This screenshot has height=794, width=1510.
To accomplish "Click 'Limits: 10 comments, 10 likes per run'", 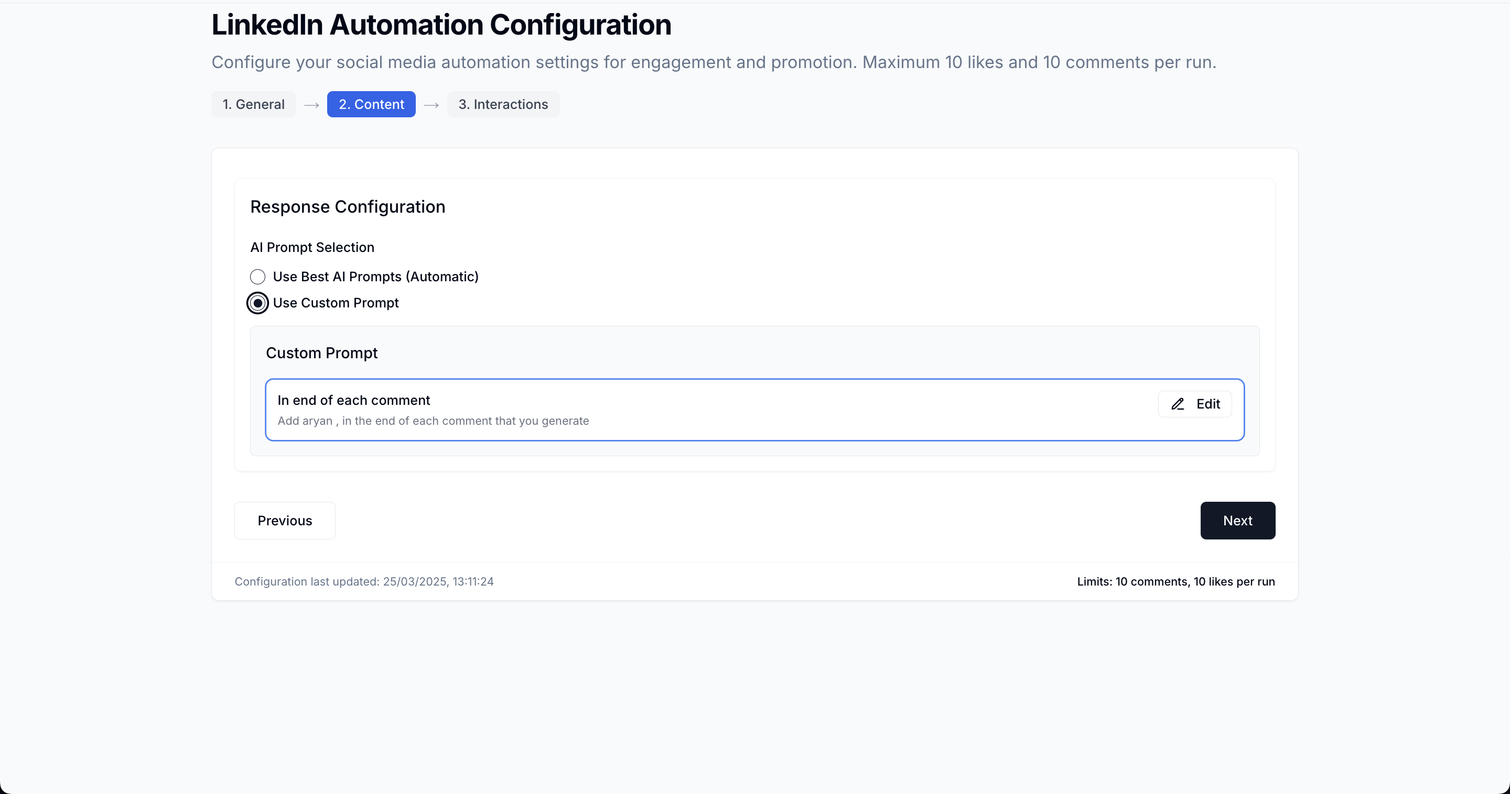I will pos(1176,581).
